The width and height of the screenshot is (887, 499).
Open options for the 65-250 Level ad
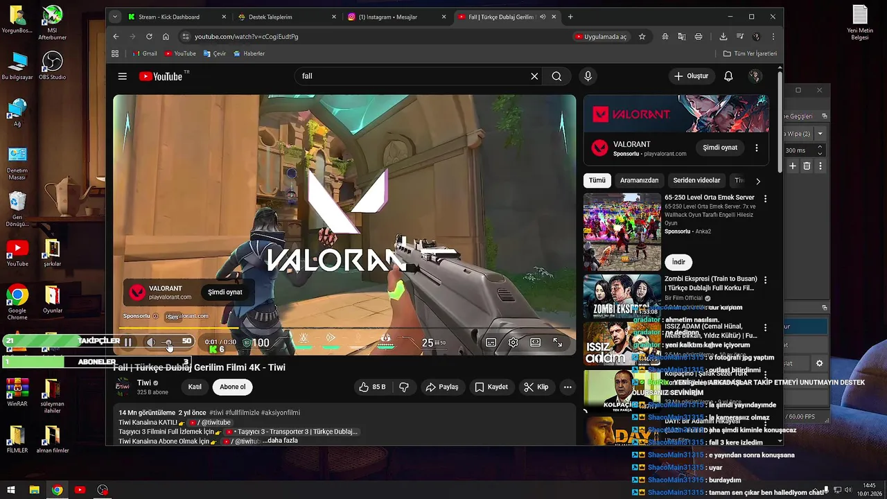point(766,198)
